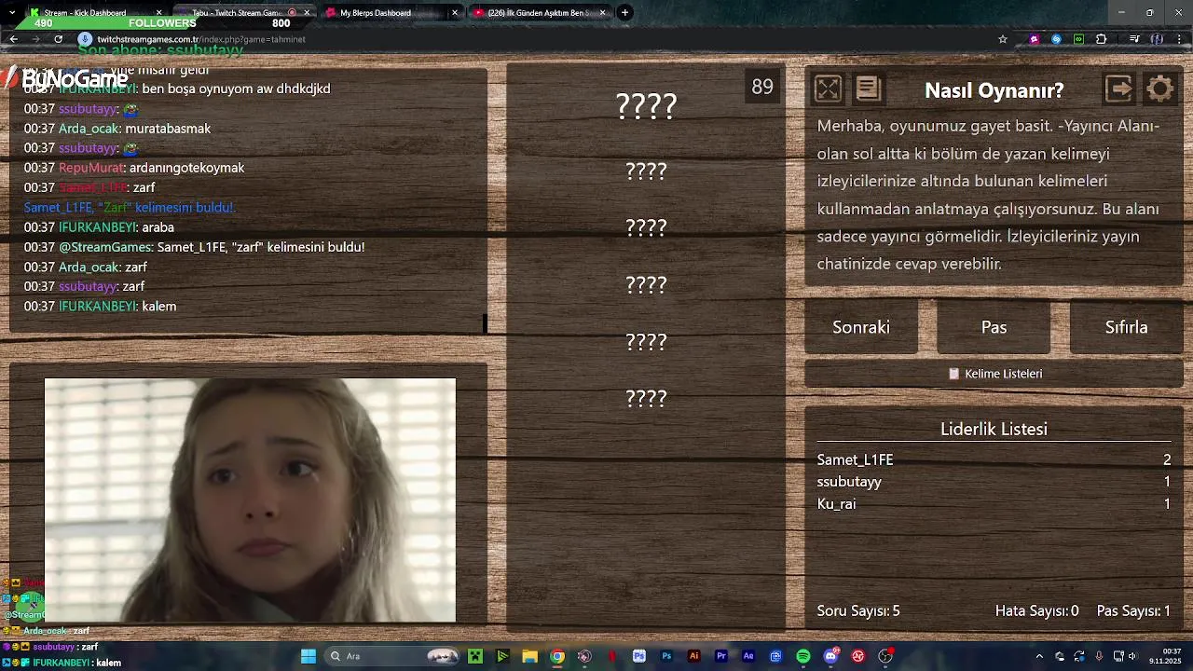Viewport: 1193px width, 671px height.
Task: Select Samet_L1FE in the leaderboard
Action: [x=855, y=459]
